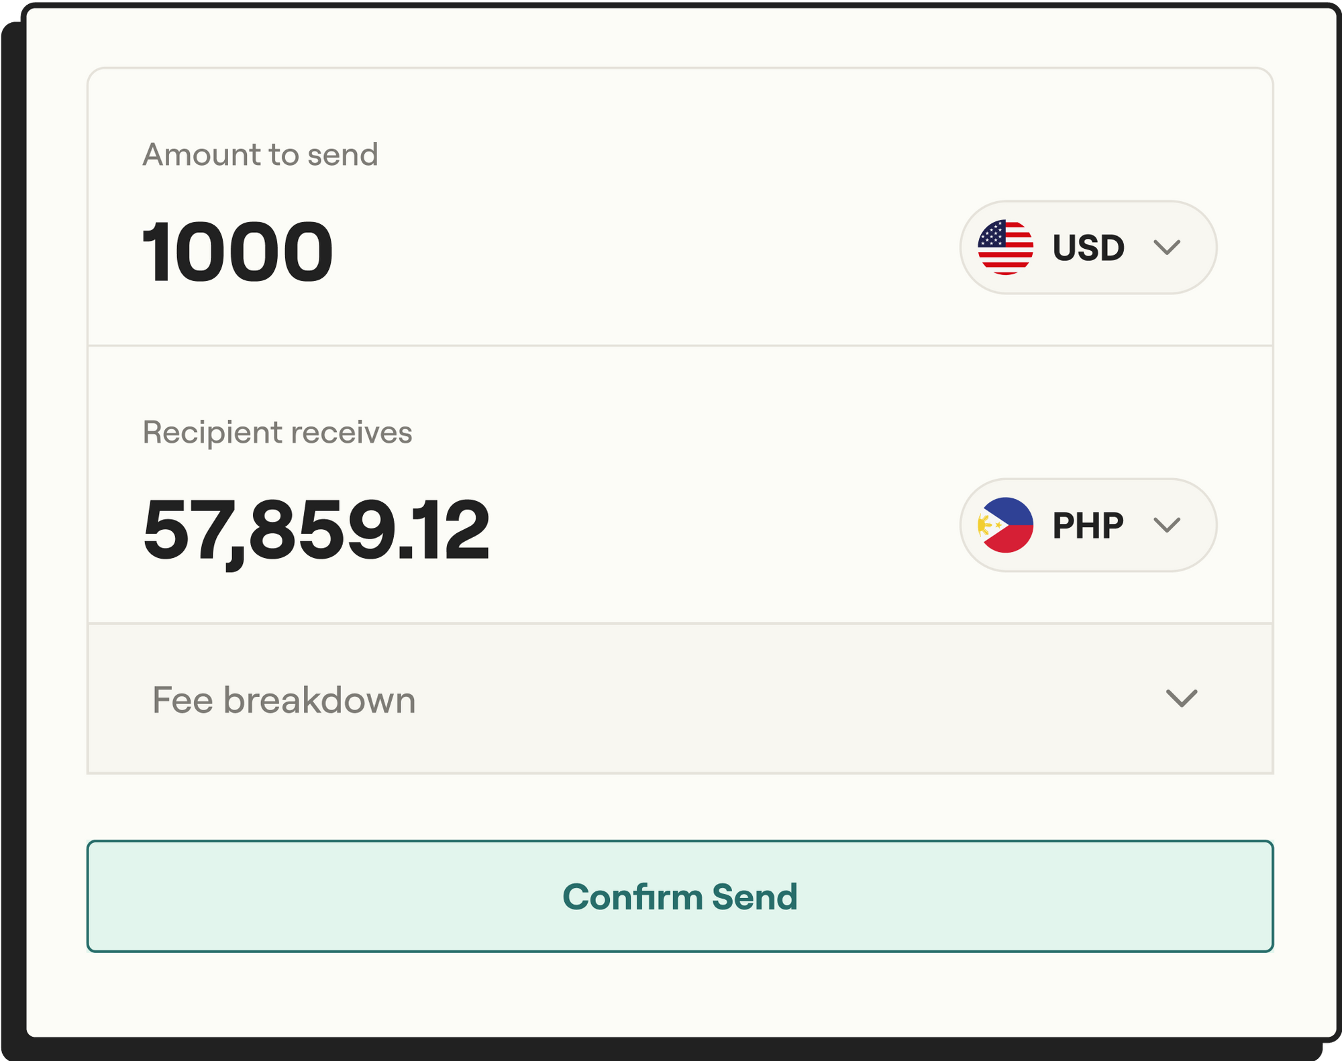The height and width of the screenshot is (1061, 1342).
Task: Select the Amount to send label
Action: point(260,154)
